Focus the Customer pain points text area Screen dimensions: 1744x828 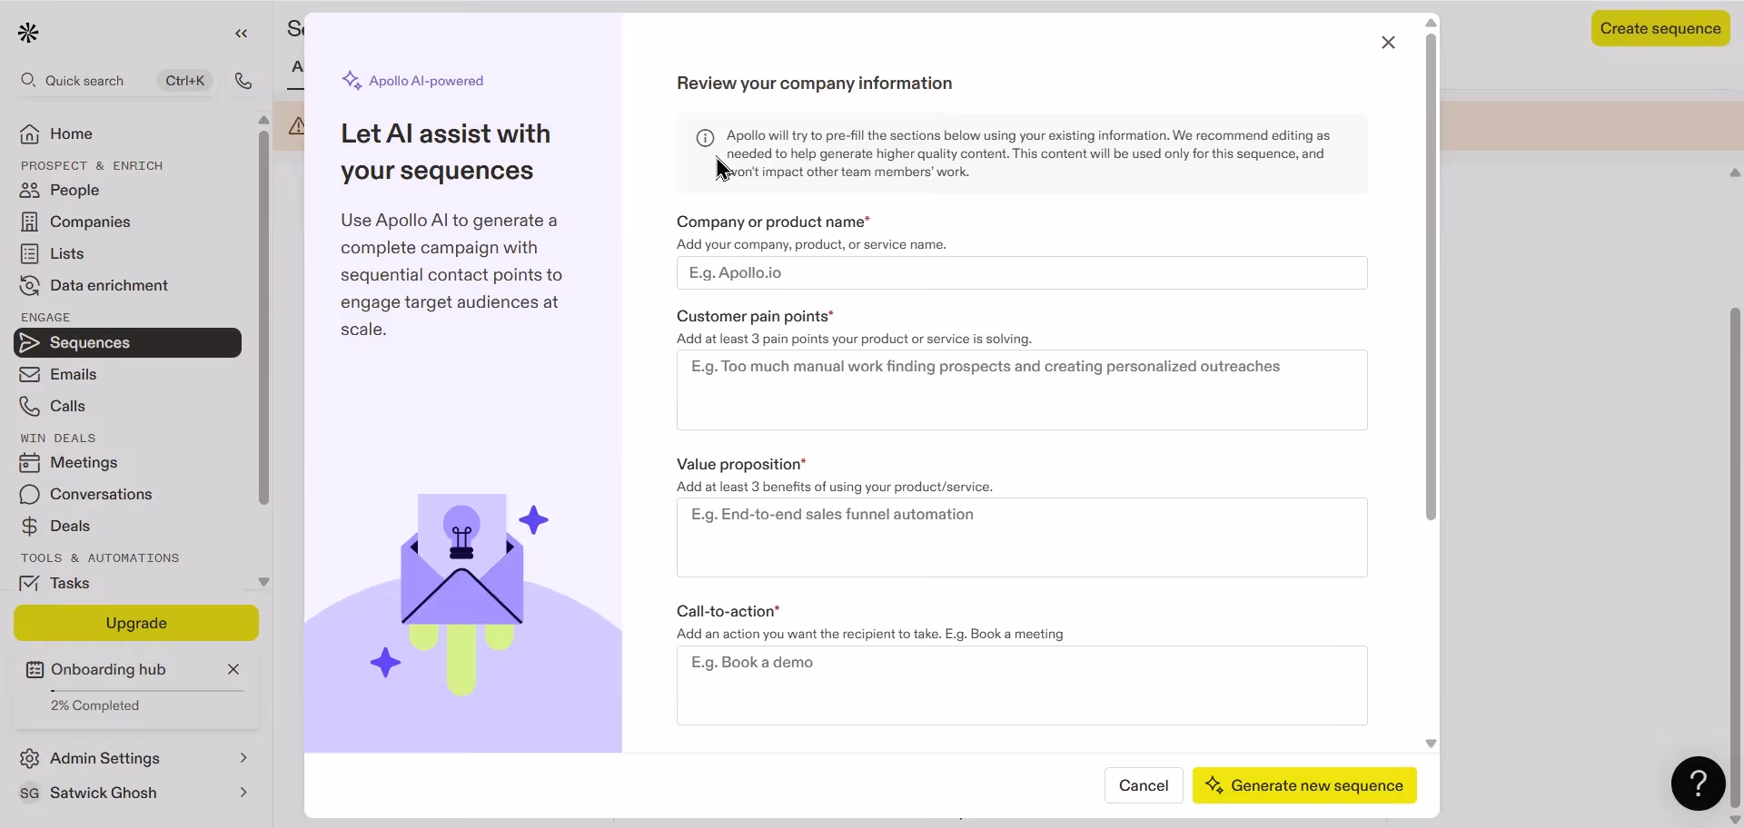click(1022, 390)
